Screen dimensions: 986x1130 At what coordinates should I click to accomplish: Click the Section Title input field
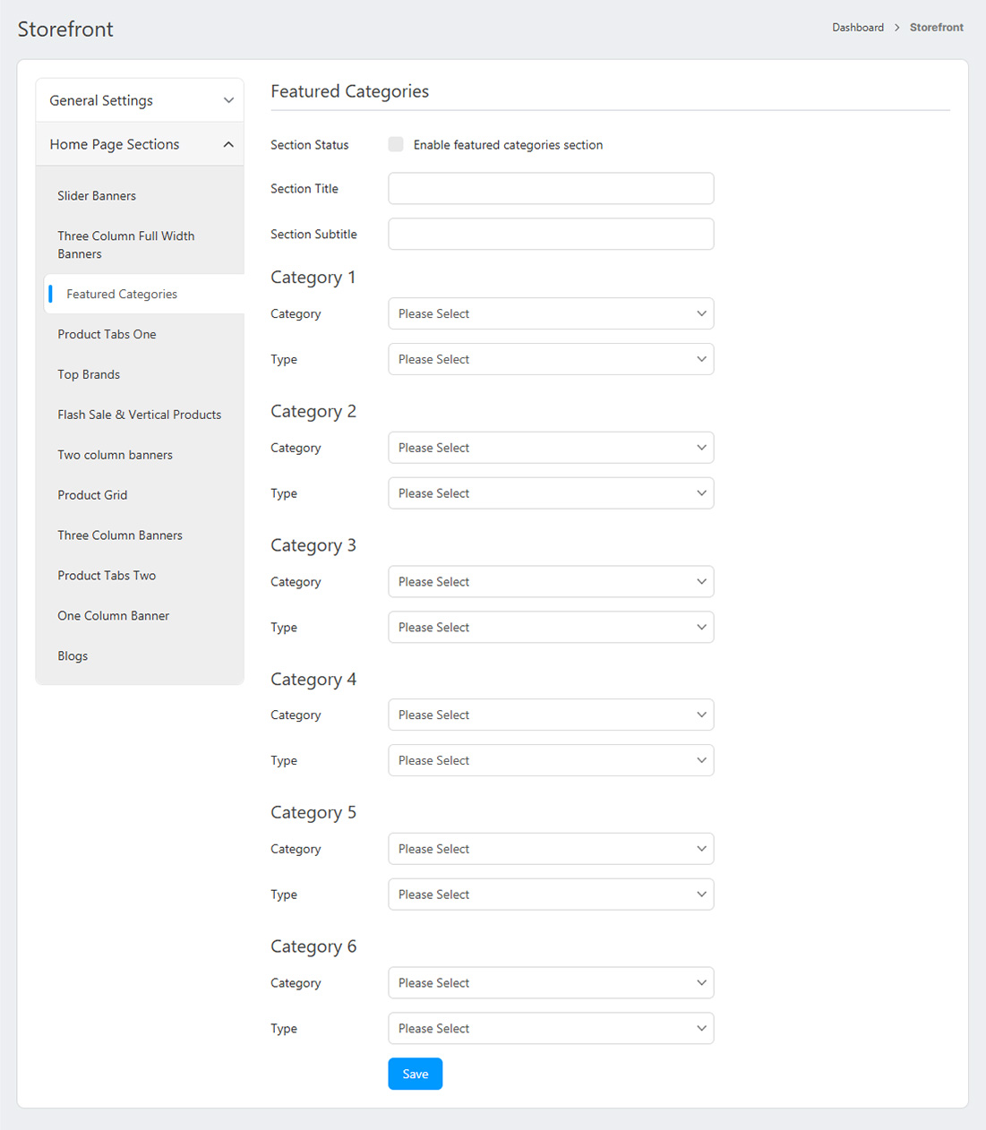click(x=551, y=189)
